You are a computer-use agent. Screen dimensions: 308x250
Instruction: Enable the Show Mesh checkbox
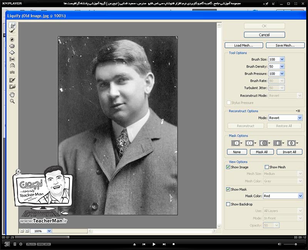coord(267,167)
